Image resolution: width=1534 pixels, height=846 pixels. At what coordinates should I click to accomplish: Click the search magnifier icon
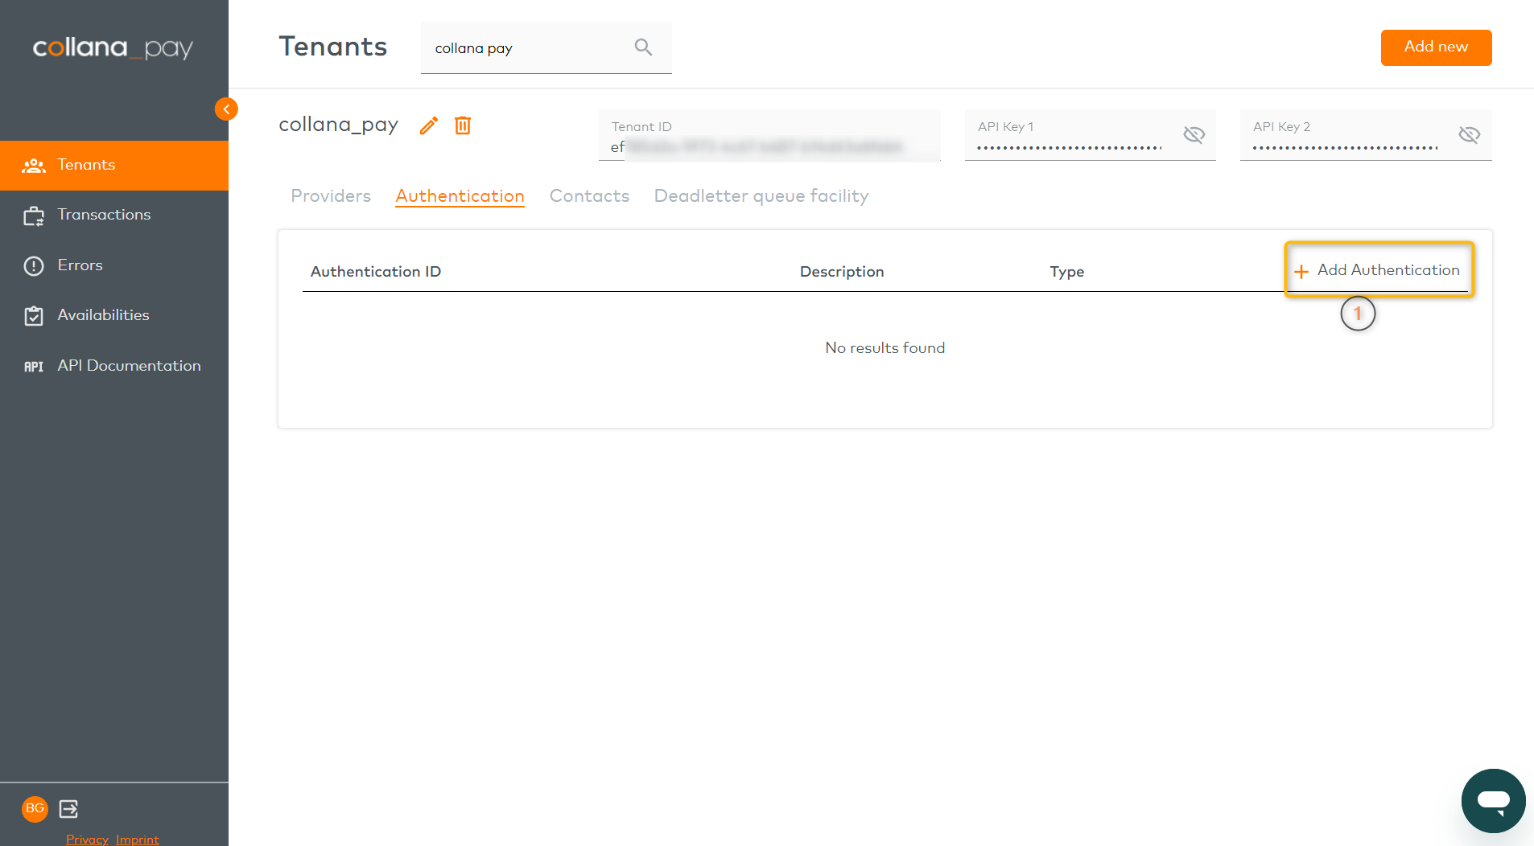pyautogui.click(x=643, y=47)
